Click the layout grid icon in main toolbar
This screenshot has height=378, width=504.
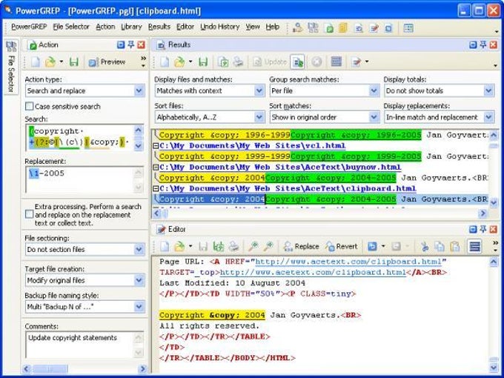point(408,27)
